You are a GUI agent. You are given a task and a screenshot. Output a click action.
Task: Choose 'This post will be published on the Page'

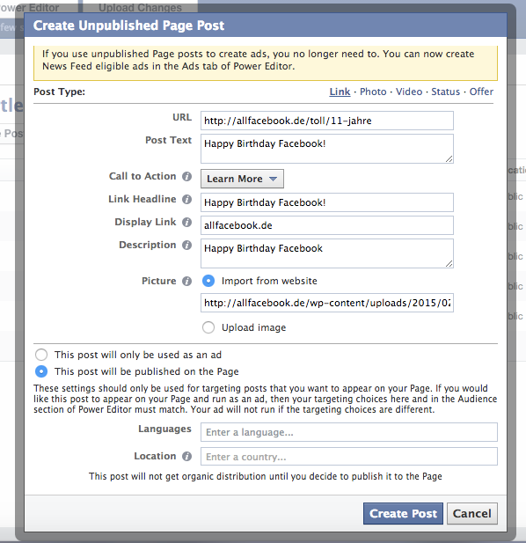tap(41, 371)
